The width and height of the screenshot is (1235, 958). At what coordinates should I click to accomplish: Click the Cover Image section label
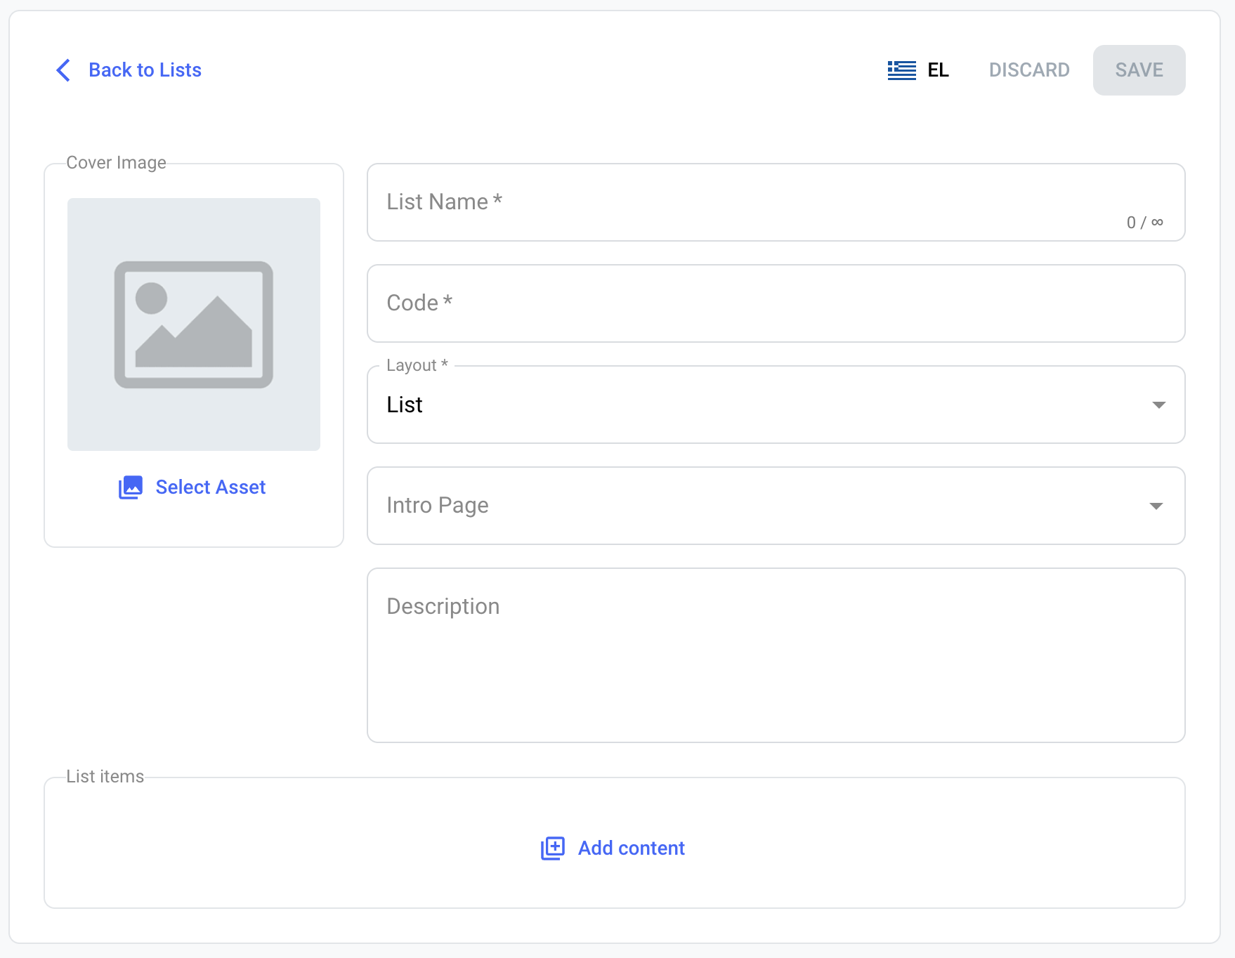point(116,163)
